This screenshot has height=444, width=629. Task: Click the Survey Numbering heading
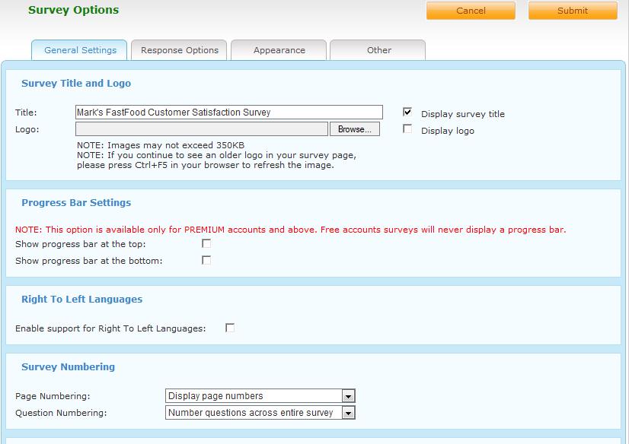69,366
